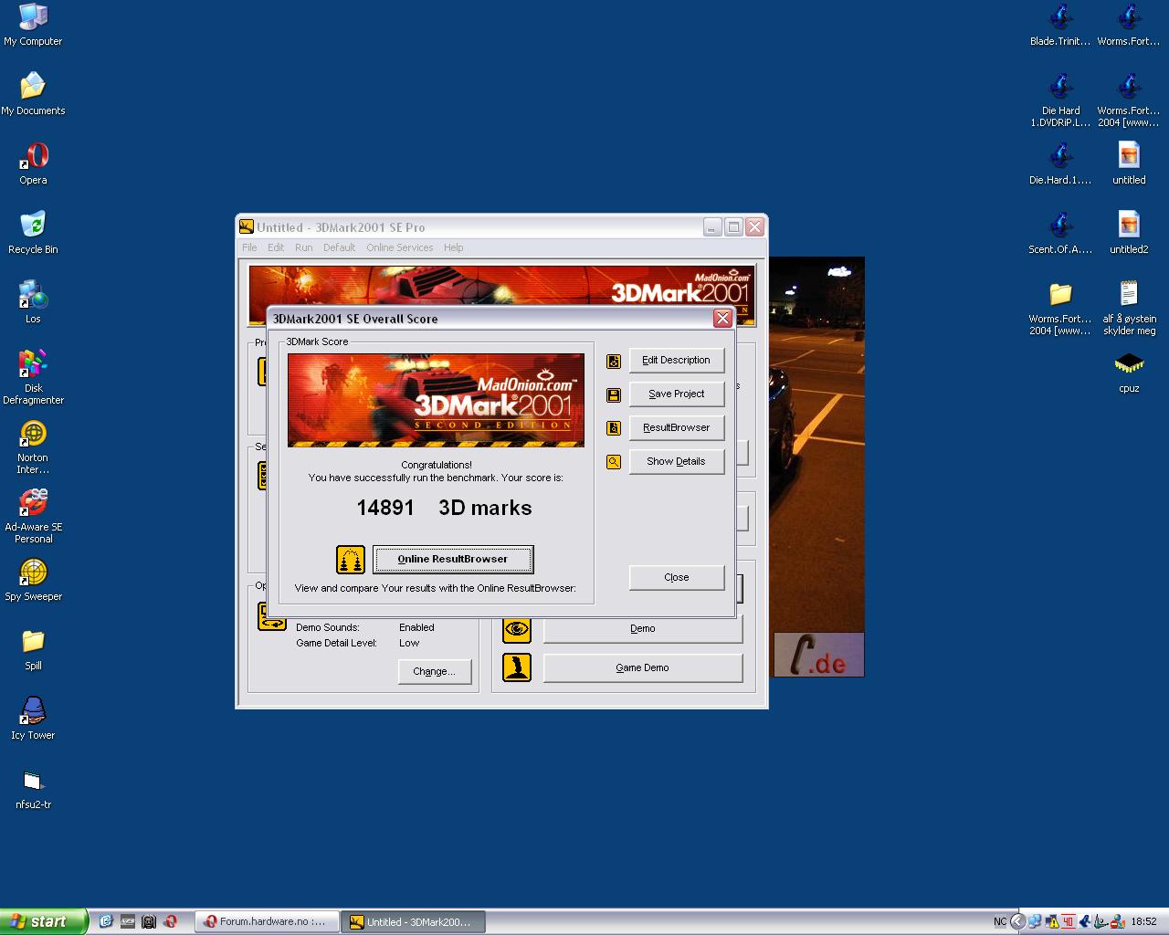Click the eye icon next to Demo
Image resolution: width=1169 pixels, height=935 pixels.
tap(517, 628)
